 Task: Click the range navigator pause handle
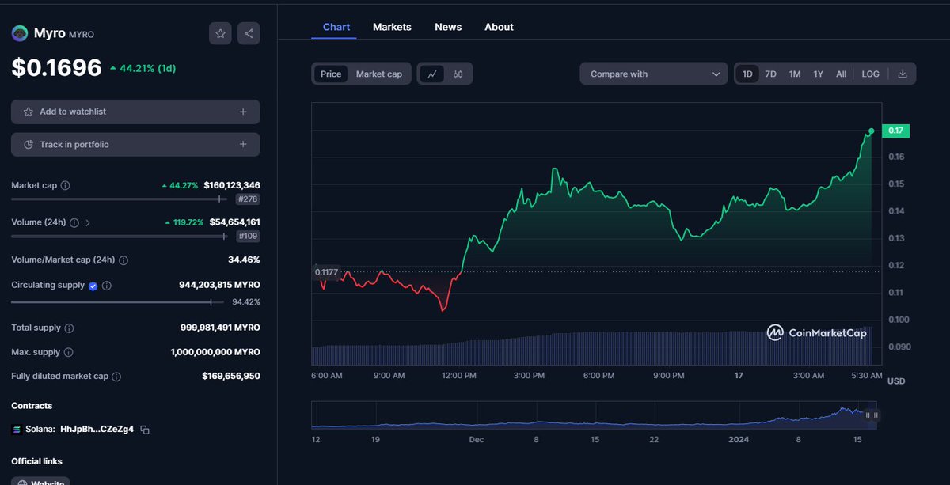[x=872, y=415]
